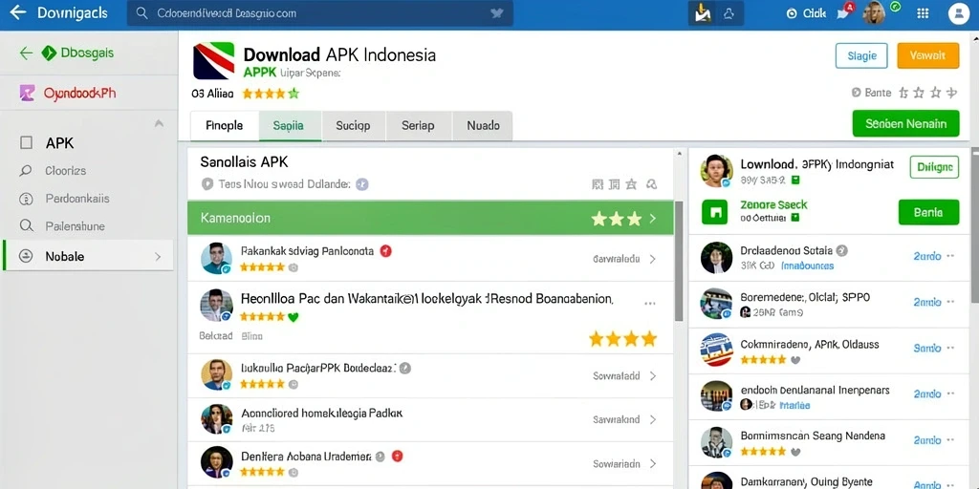This screenshot has height=489, width=979.
Task: Click the Drclaadenou Sctaia Zando link
Action: point(927,256)
